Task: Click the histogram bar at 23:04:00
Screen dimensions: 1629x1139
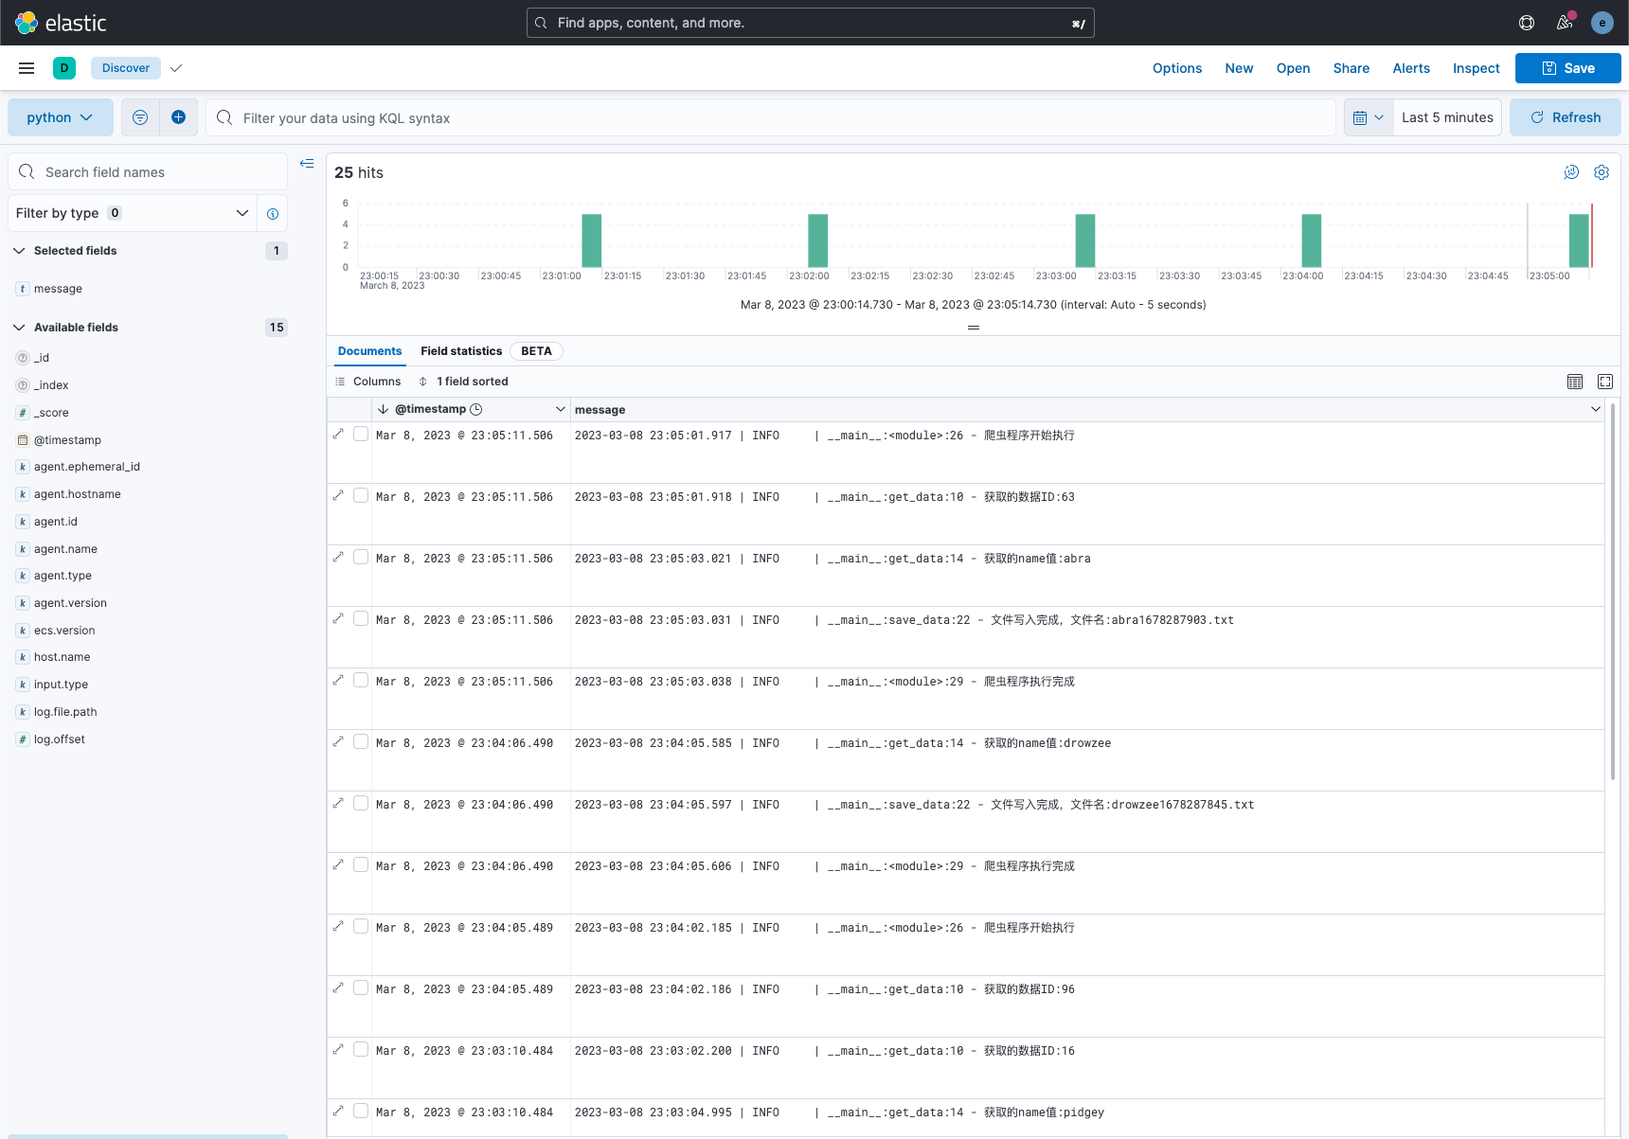Action: click(1312, 240)
